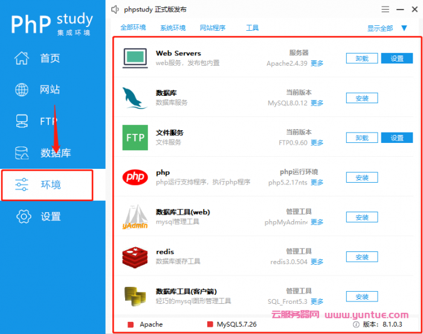Switch to the 全部环境 tab
This screenshot has height=334, width=423.
133,28
